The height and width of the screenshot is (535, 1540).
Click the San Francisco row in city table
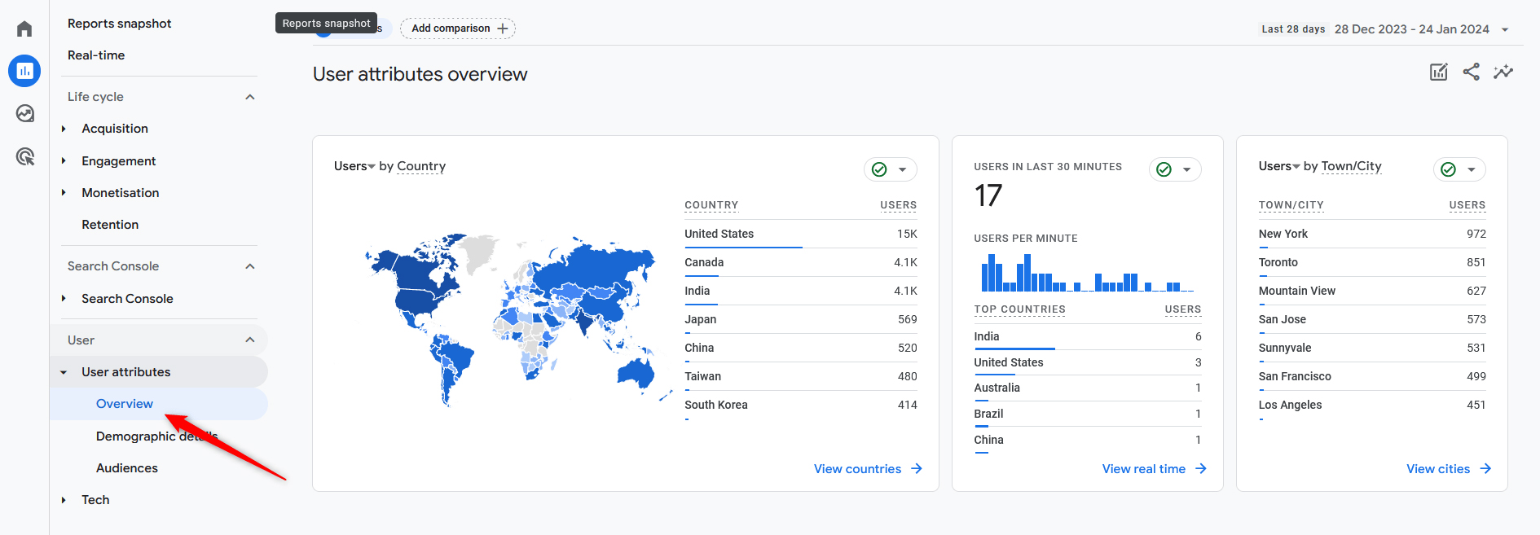pos(1372,376)
